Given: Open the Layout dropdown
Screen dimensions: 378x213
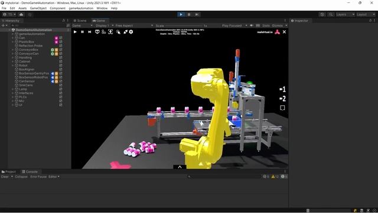Looking at the screenshot, I should pos(366,14).
